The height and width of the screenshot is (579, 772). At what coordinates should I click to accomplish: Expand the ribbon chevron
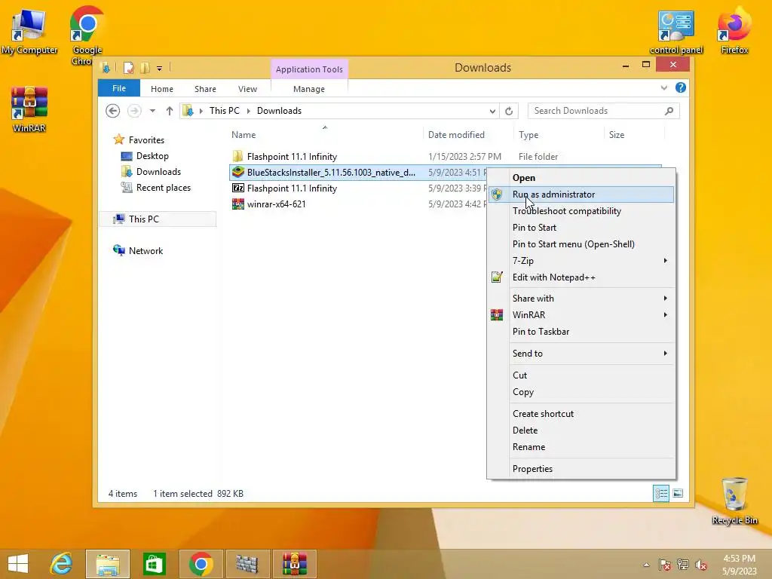click(663, 87)
